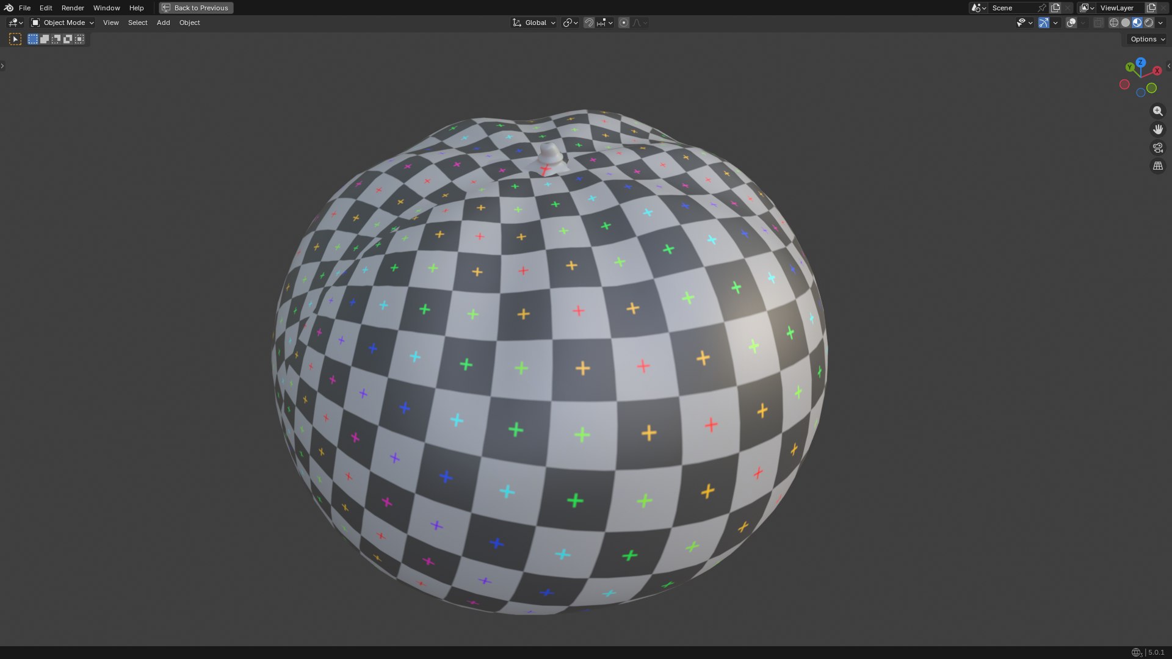
Task: Choose Subtract Selection mode icon
Action: point(56,39)
